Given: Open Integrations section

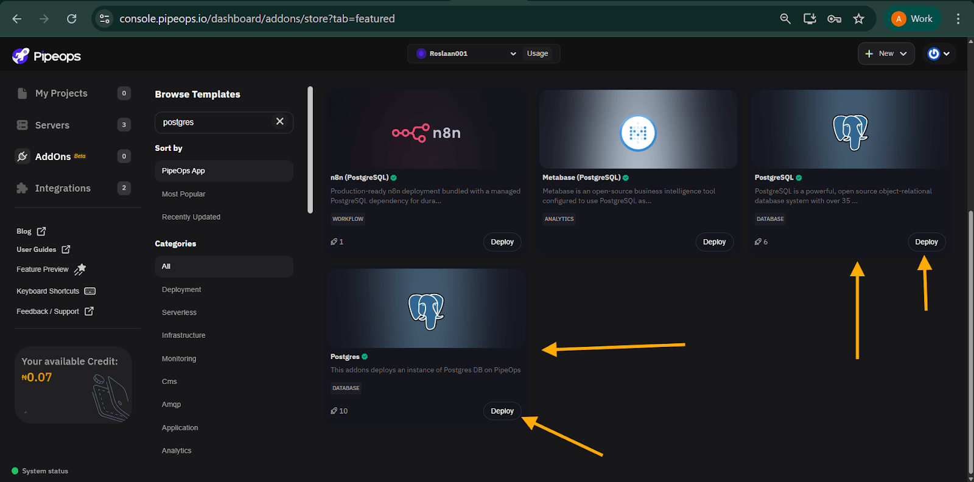Looking at the screenshot, I should (x=74, y=188).
